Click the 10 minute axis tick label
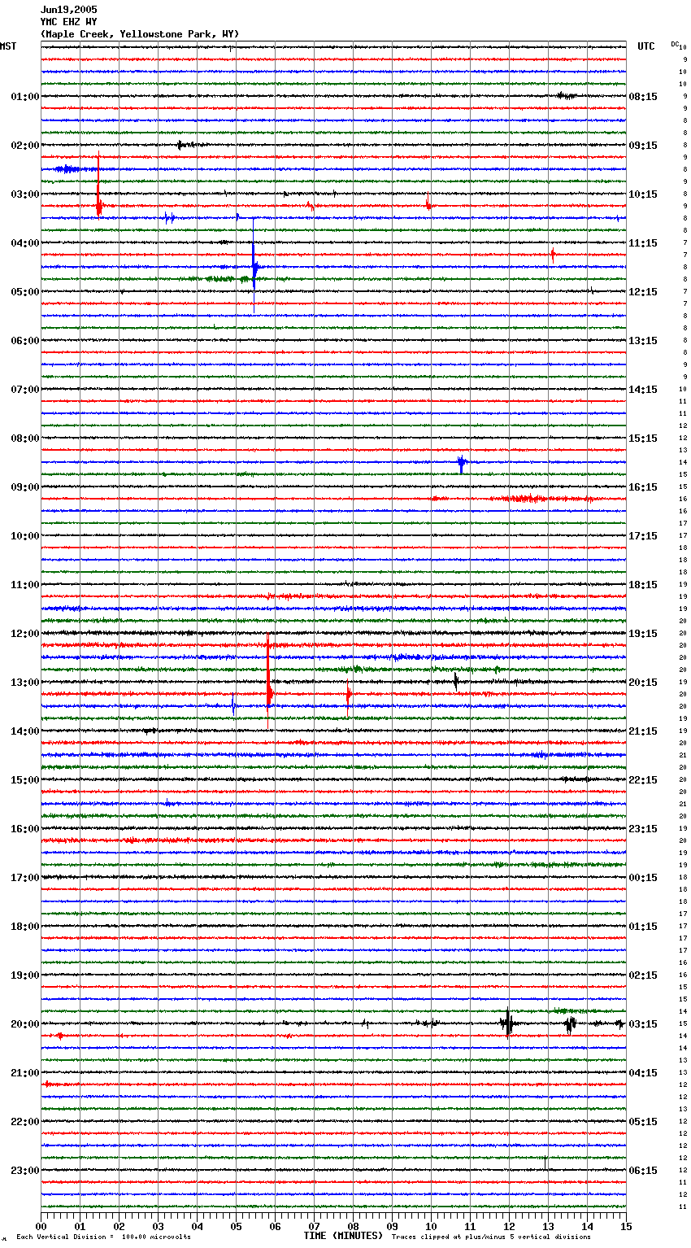Viewport: 691px width, 1248px height. (432, 1227)
